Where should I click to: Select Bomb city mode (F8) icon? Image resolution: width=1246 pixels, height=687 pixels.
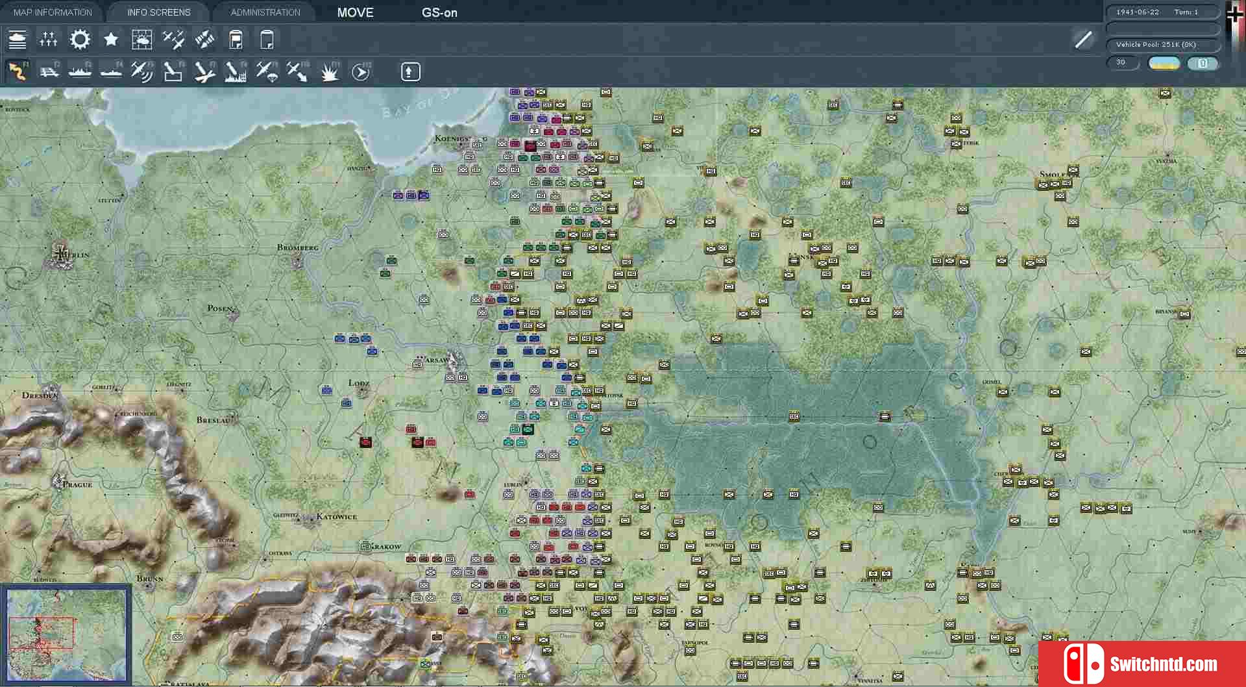pos(236,71)
